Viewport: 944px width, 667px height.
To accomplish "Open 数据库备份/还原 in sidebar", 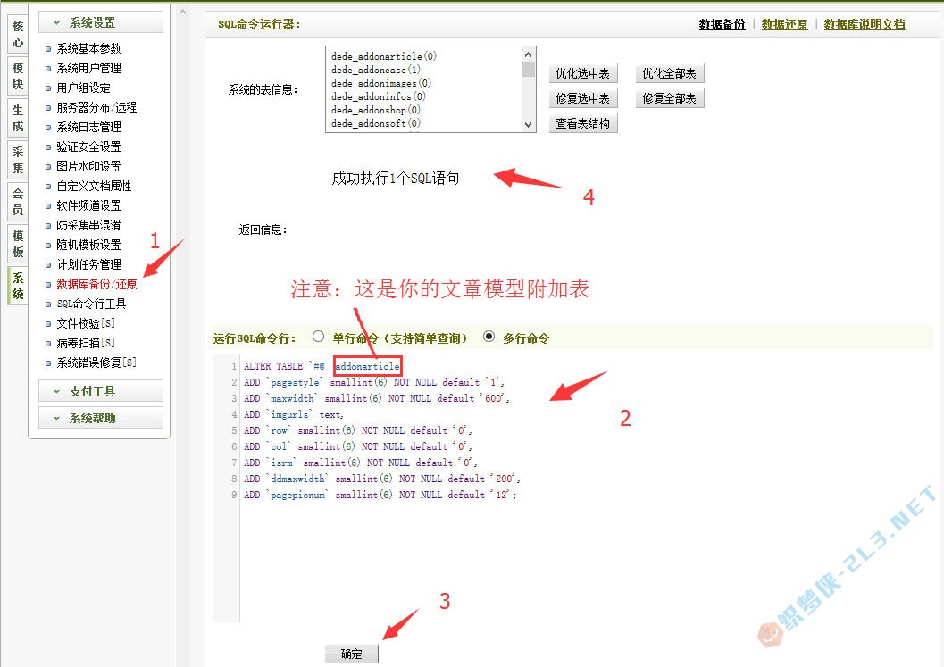I will point(96,284).
